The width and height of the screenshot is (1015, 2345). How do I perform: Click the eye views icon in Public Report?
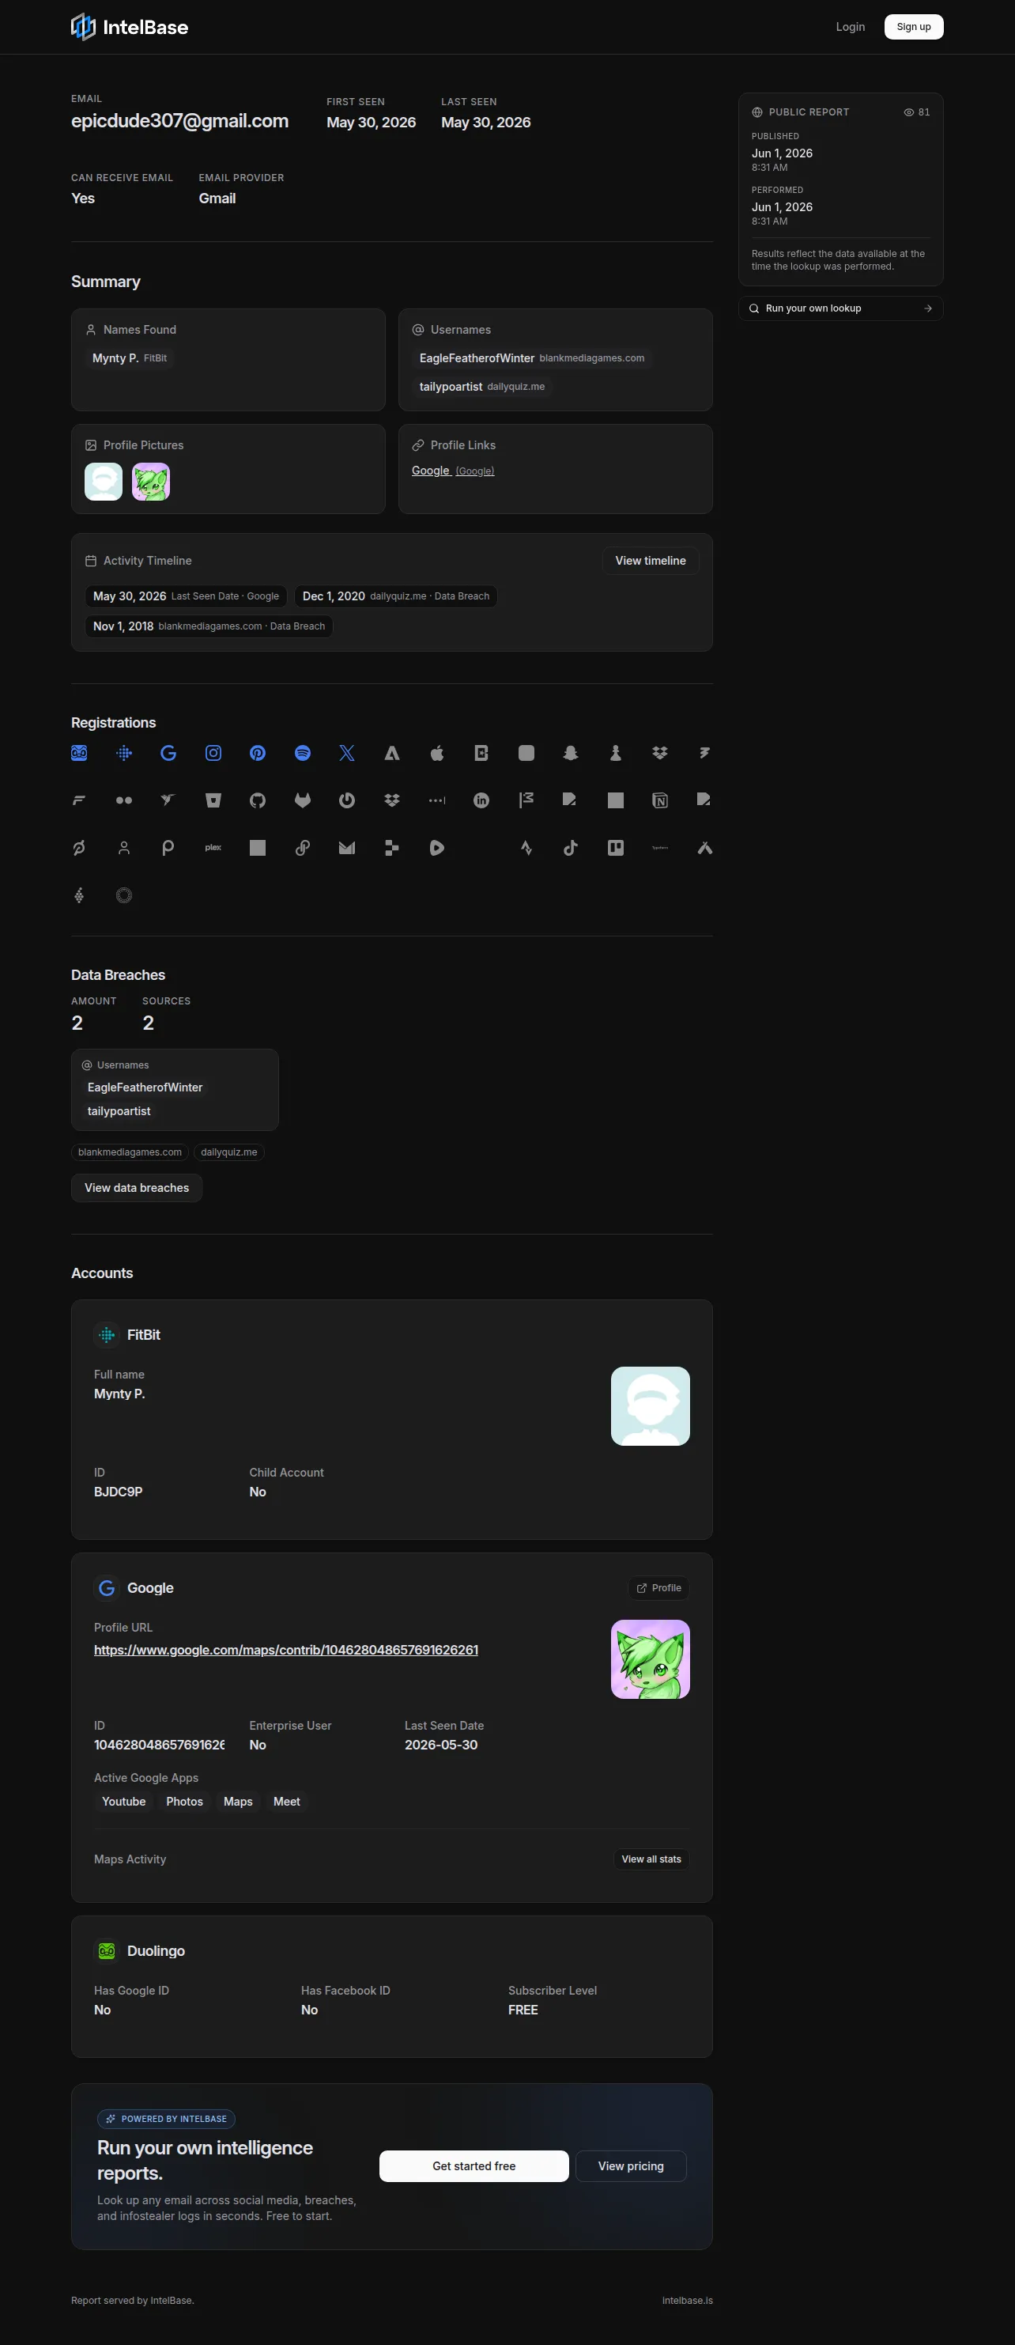908,112
